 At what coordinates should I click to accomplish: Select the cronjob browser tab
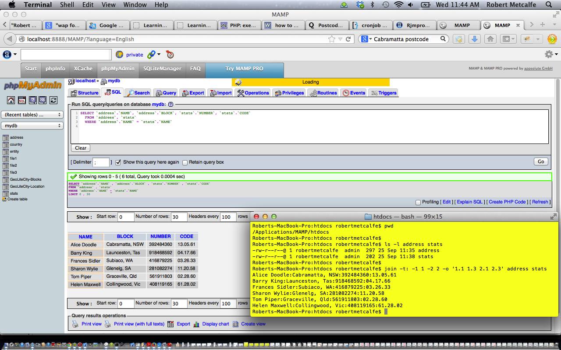(x=370, y=25)
